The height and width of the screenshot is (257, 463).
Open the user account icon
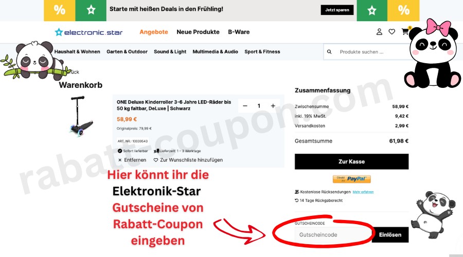pyautogui.click(x=380, y=32)
